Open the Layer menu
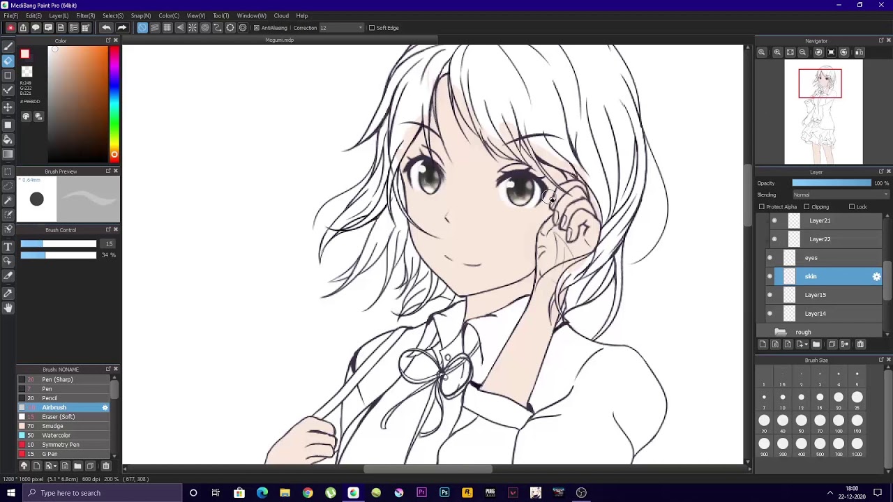This screenshot has height=502, width=893. 58,15
